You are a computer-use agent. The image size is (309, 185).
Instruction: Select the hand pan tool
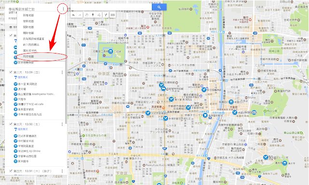click(87, 15)
